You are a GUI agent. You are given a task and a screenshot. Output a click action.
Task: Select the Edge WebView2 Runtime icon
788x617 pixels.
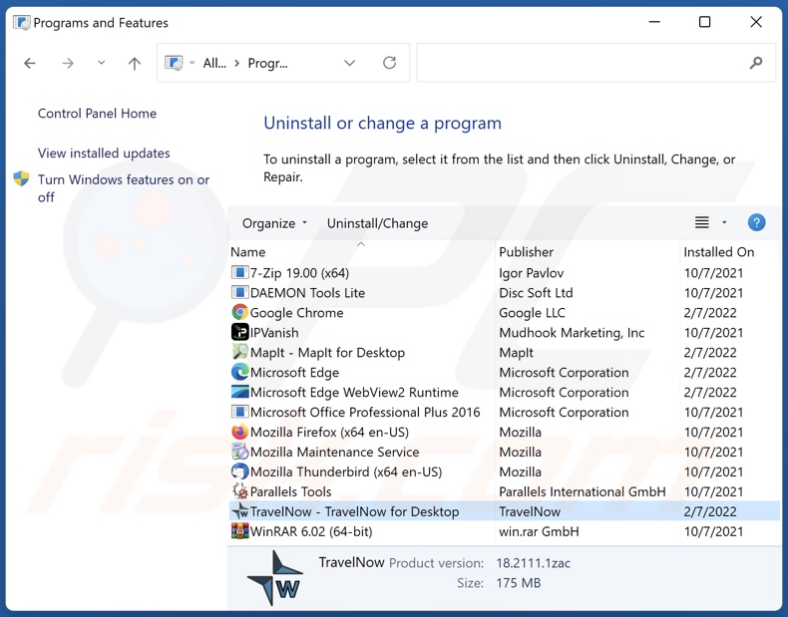pyautogui.click(x=239, y=392)
